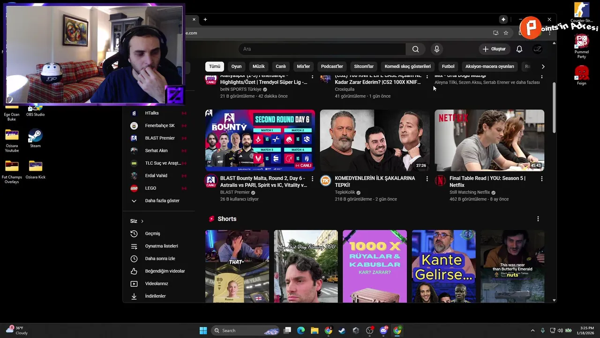
Task: Click the YouTube search magnifier button
Action: click(x=415, y=49)
